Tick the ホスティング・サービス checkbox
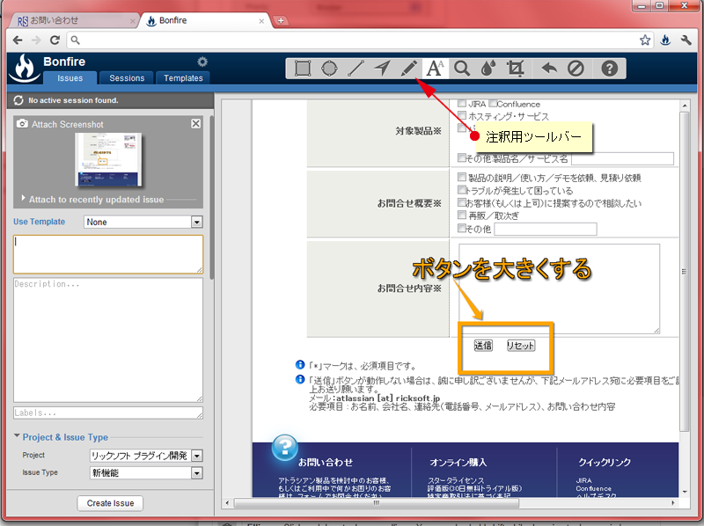The height and width of the screenshot is (526, 704). [x=461, y=116]
